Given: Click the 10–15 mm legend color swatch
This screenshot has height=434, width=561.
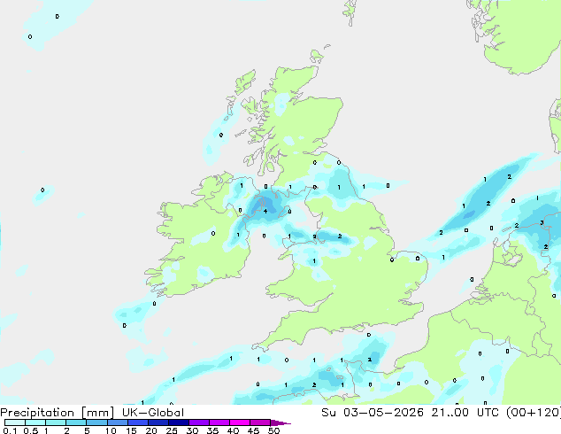Looking at the screenshot, I should (x=118, y=422).
